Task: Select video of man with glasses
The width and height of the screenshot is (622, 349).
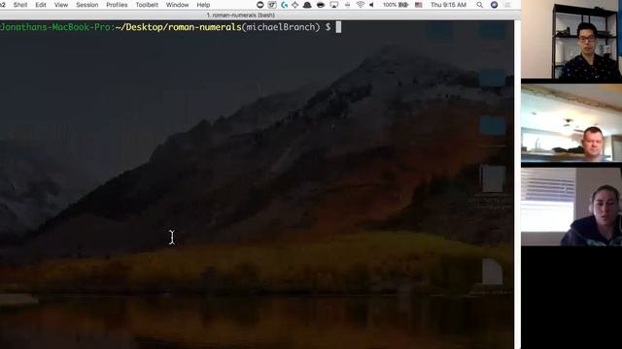Action: point(571,39)
